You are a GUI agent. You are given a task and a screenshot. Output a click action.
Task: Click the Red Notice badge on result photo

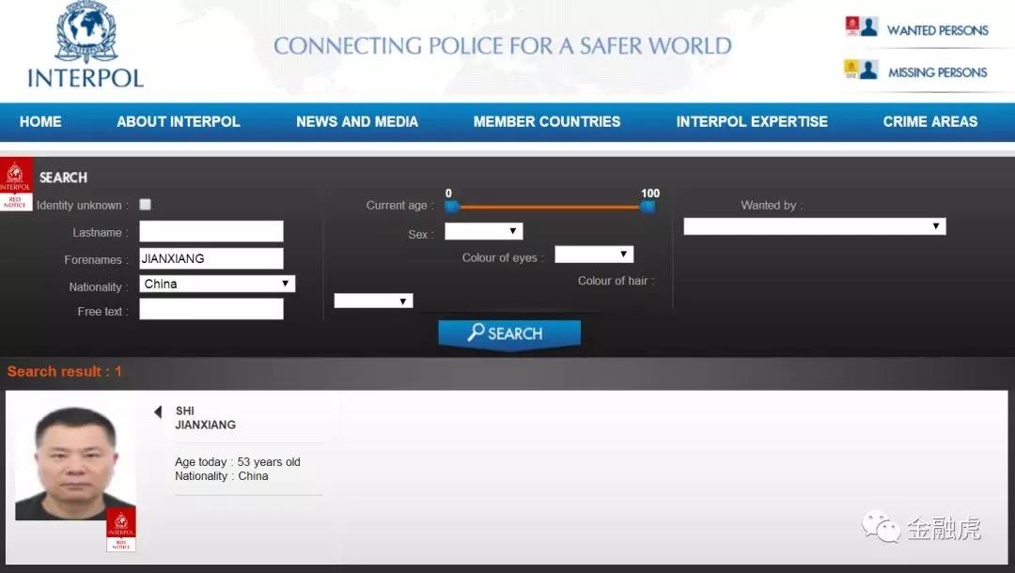(120, 531)
